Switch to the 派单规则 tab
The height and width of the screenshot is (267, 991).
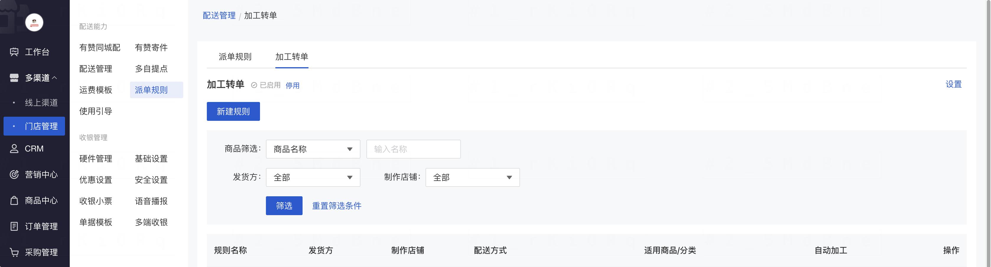[235, 57]
